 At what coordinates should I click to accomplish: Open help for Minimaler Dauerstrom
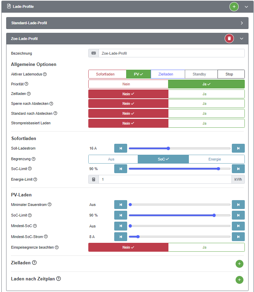point(49,205)
